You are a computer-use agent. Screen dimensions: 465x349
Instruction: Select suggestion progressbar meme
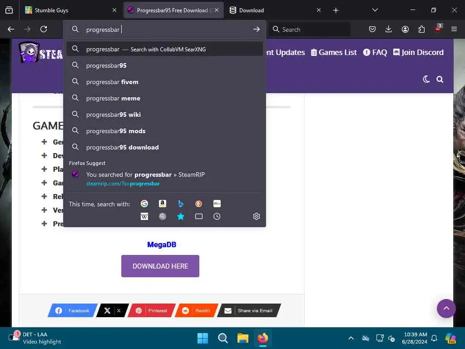pyautogui.click(x=164, y=98)
